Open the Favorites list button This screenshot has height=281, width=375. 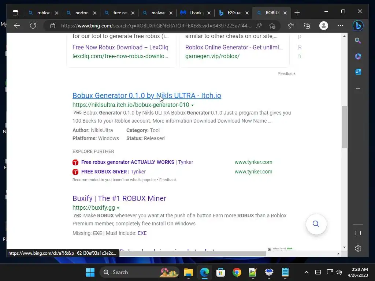pos(291,26)
